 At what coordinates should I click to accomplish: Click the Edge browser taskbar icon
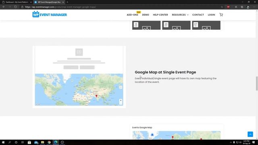(56, 142)
